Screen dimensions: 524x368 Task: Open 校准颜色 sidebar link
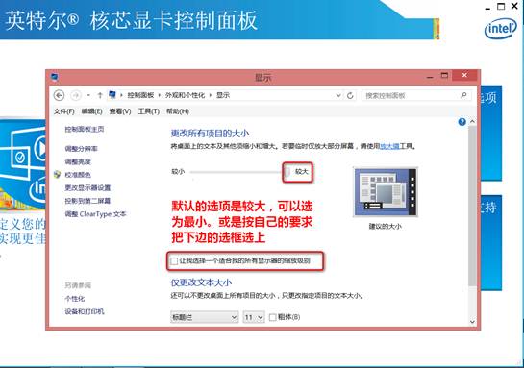78,175
